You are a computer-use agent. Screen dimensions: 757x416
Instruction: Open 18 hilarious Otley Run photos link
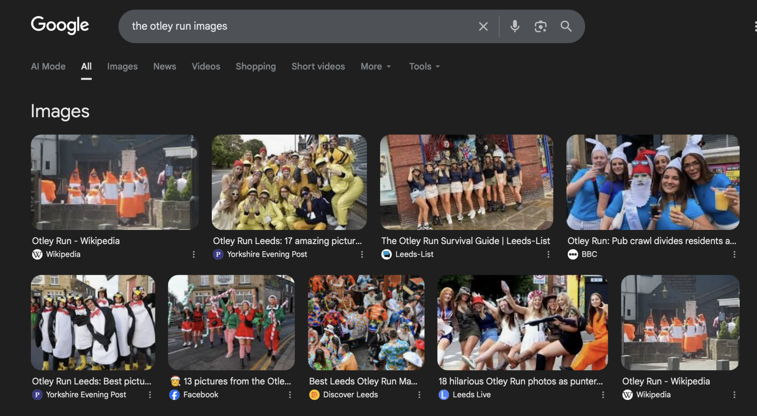coord(520,381)
